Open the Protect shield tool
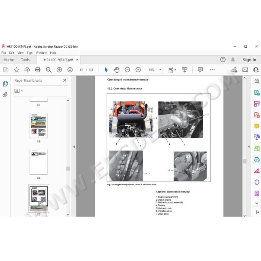This screenshot has width=261, height=261. pos(257,182)
